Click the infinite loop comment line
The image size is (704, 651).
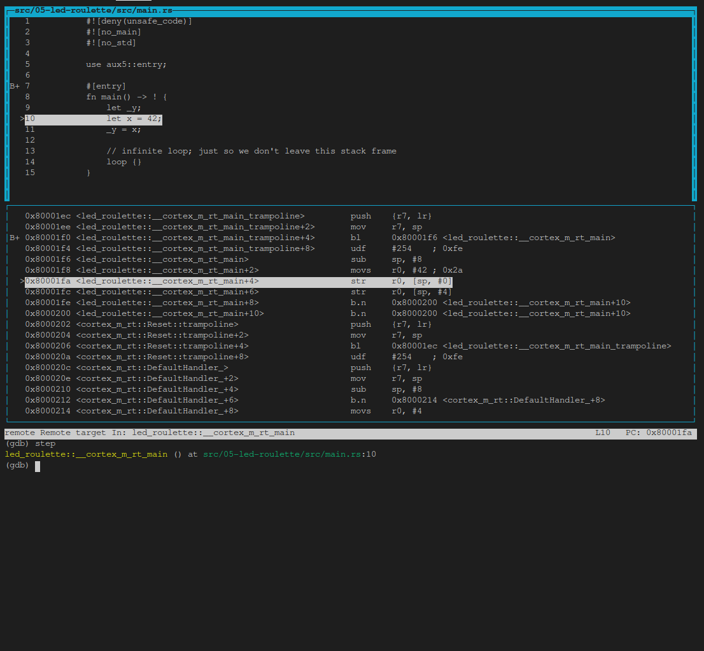click(251, 151)
